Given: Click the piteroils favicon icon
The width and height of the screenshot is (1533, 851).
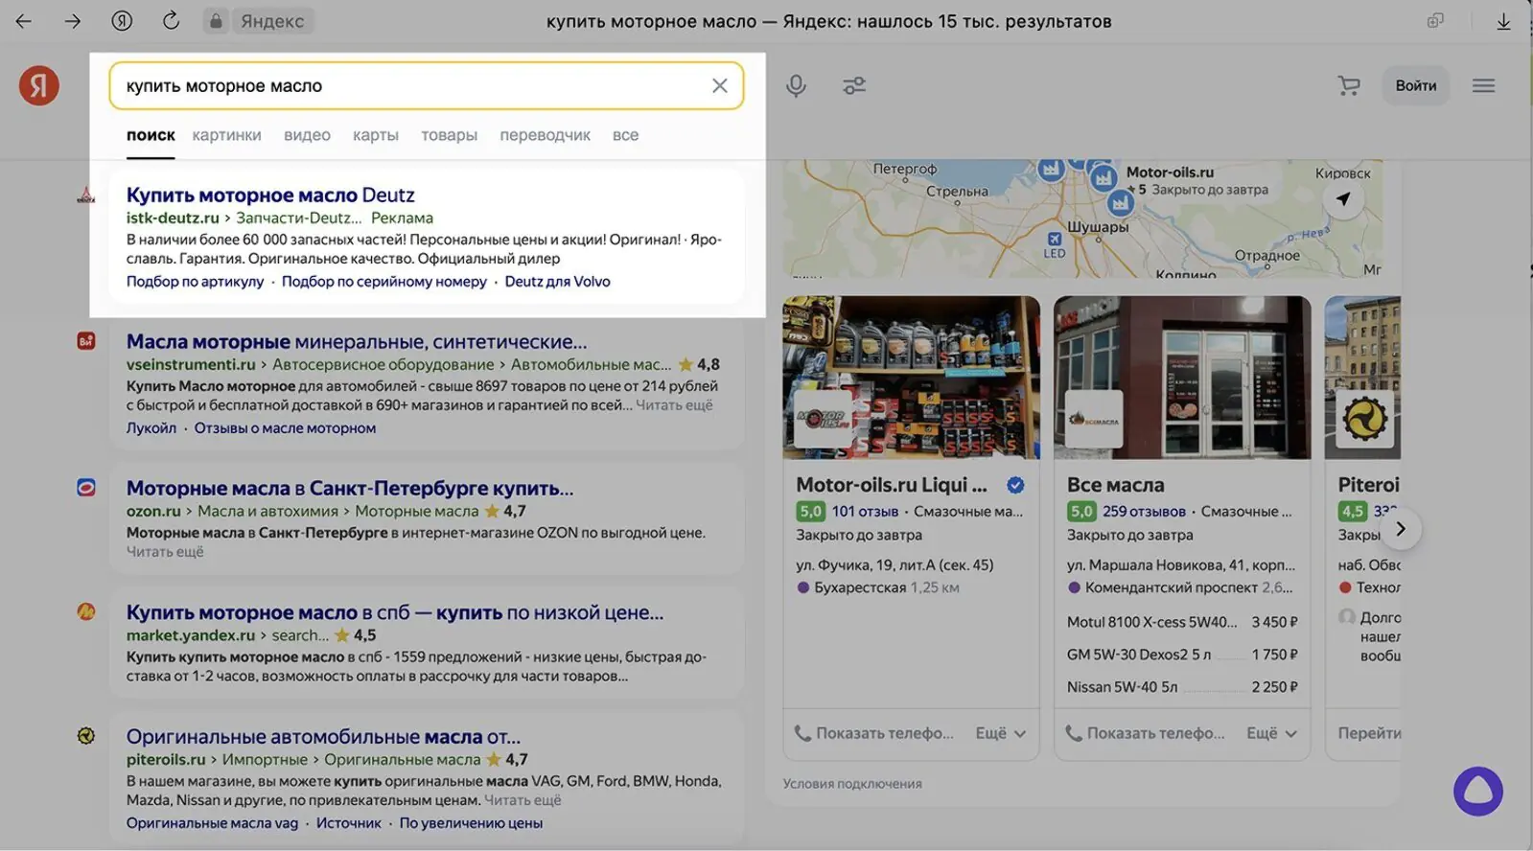Looking at the screenshot, I should pos(86,736).
